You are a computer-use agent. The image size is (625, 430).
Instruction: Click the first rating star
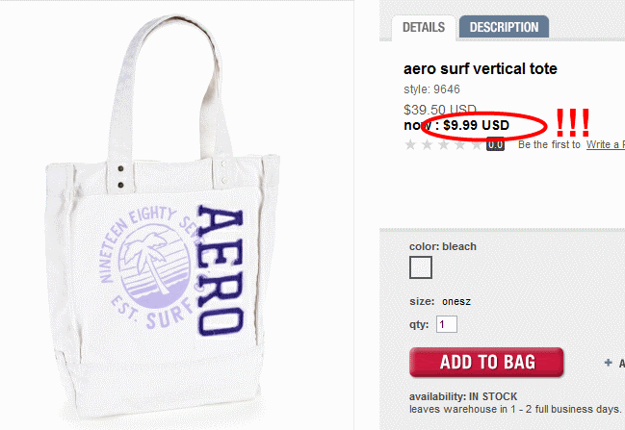pyautogui.click(x=412, y=145)
